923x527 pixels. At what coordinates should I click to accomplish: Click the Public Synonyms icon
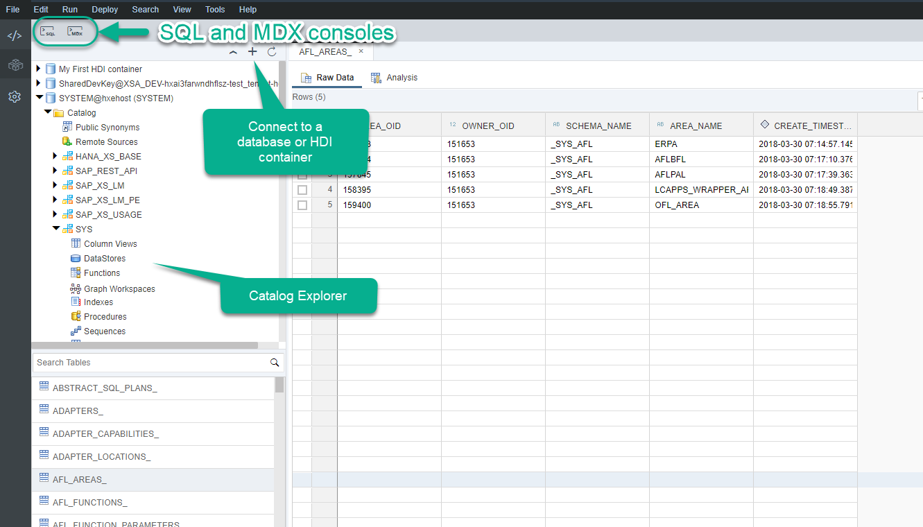67,127
